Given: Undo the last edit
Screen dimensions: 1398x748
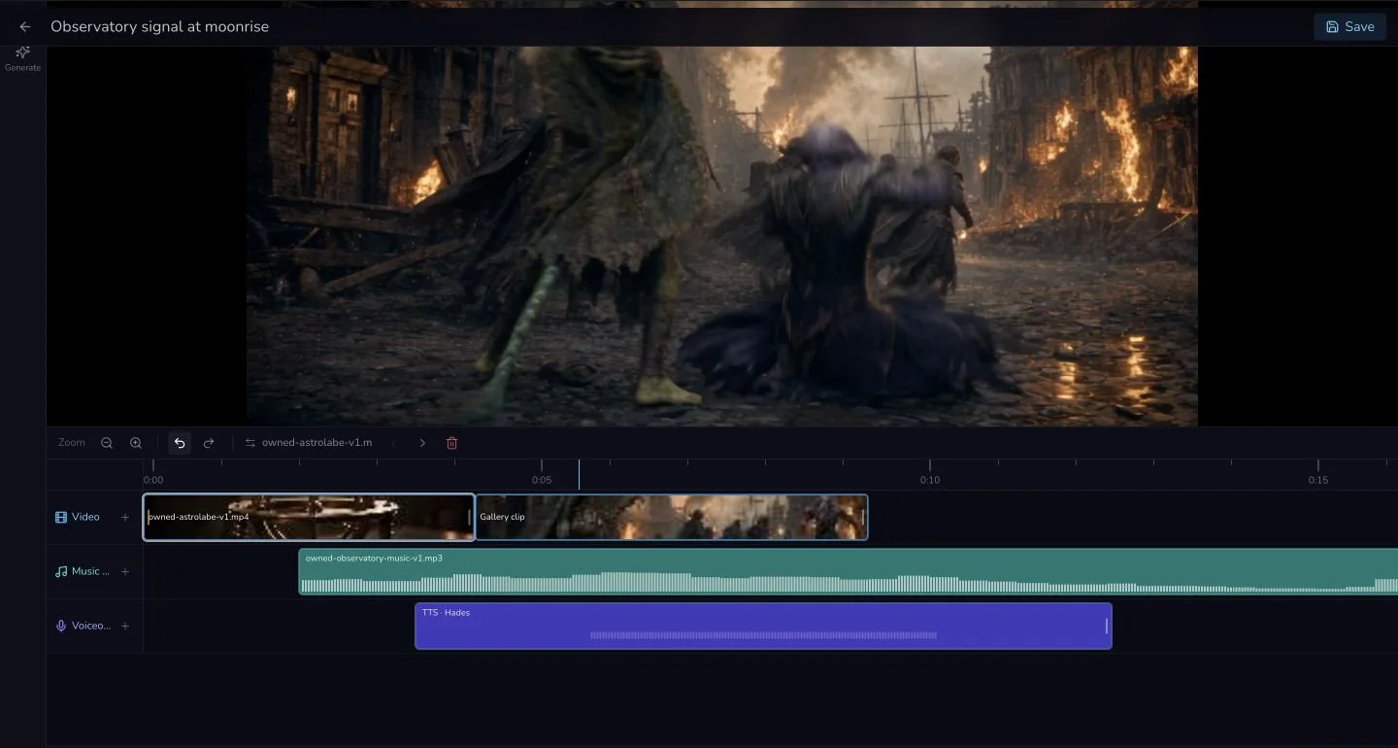Looking at the screenshot, I should coord(180,443).
